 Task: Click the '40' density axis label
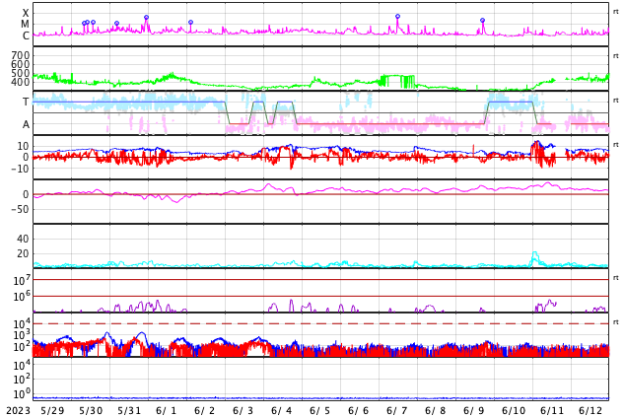(x=23, y=239)
